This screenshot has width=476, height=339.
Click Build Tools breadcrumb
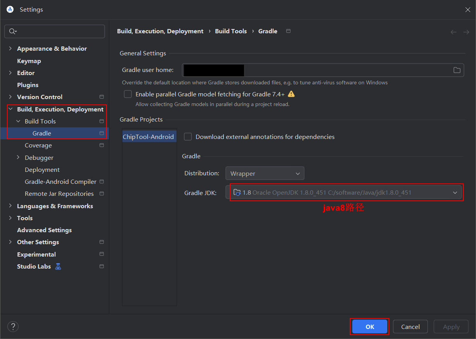click(x=231, y=31)
